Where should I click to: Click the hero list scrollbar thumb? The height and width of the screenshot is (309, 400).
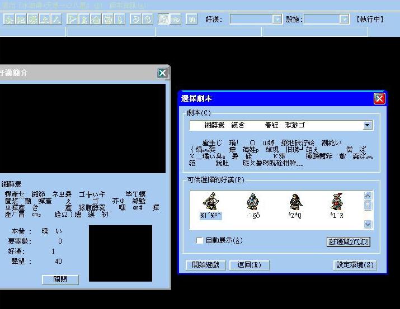pos(368,205)
